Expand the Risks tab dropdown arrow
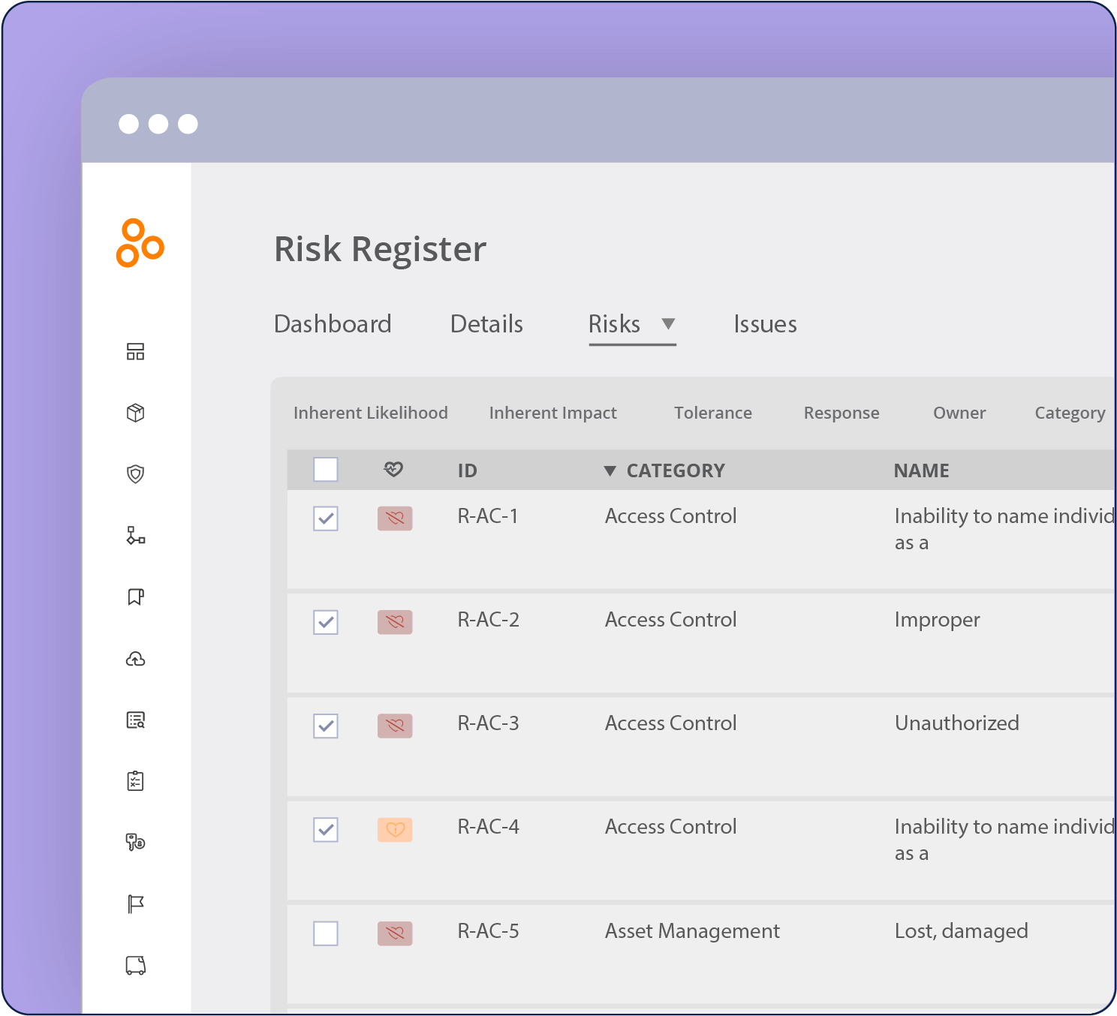 (x=668, y=324)
